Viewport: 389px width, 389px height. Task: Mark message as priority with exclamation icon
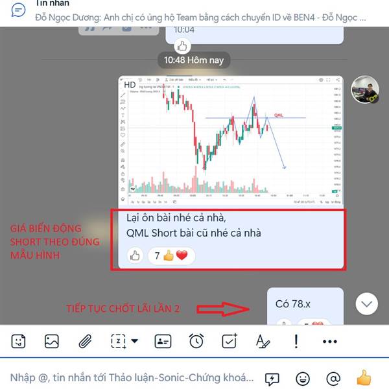click(x=296, y=342)
